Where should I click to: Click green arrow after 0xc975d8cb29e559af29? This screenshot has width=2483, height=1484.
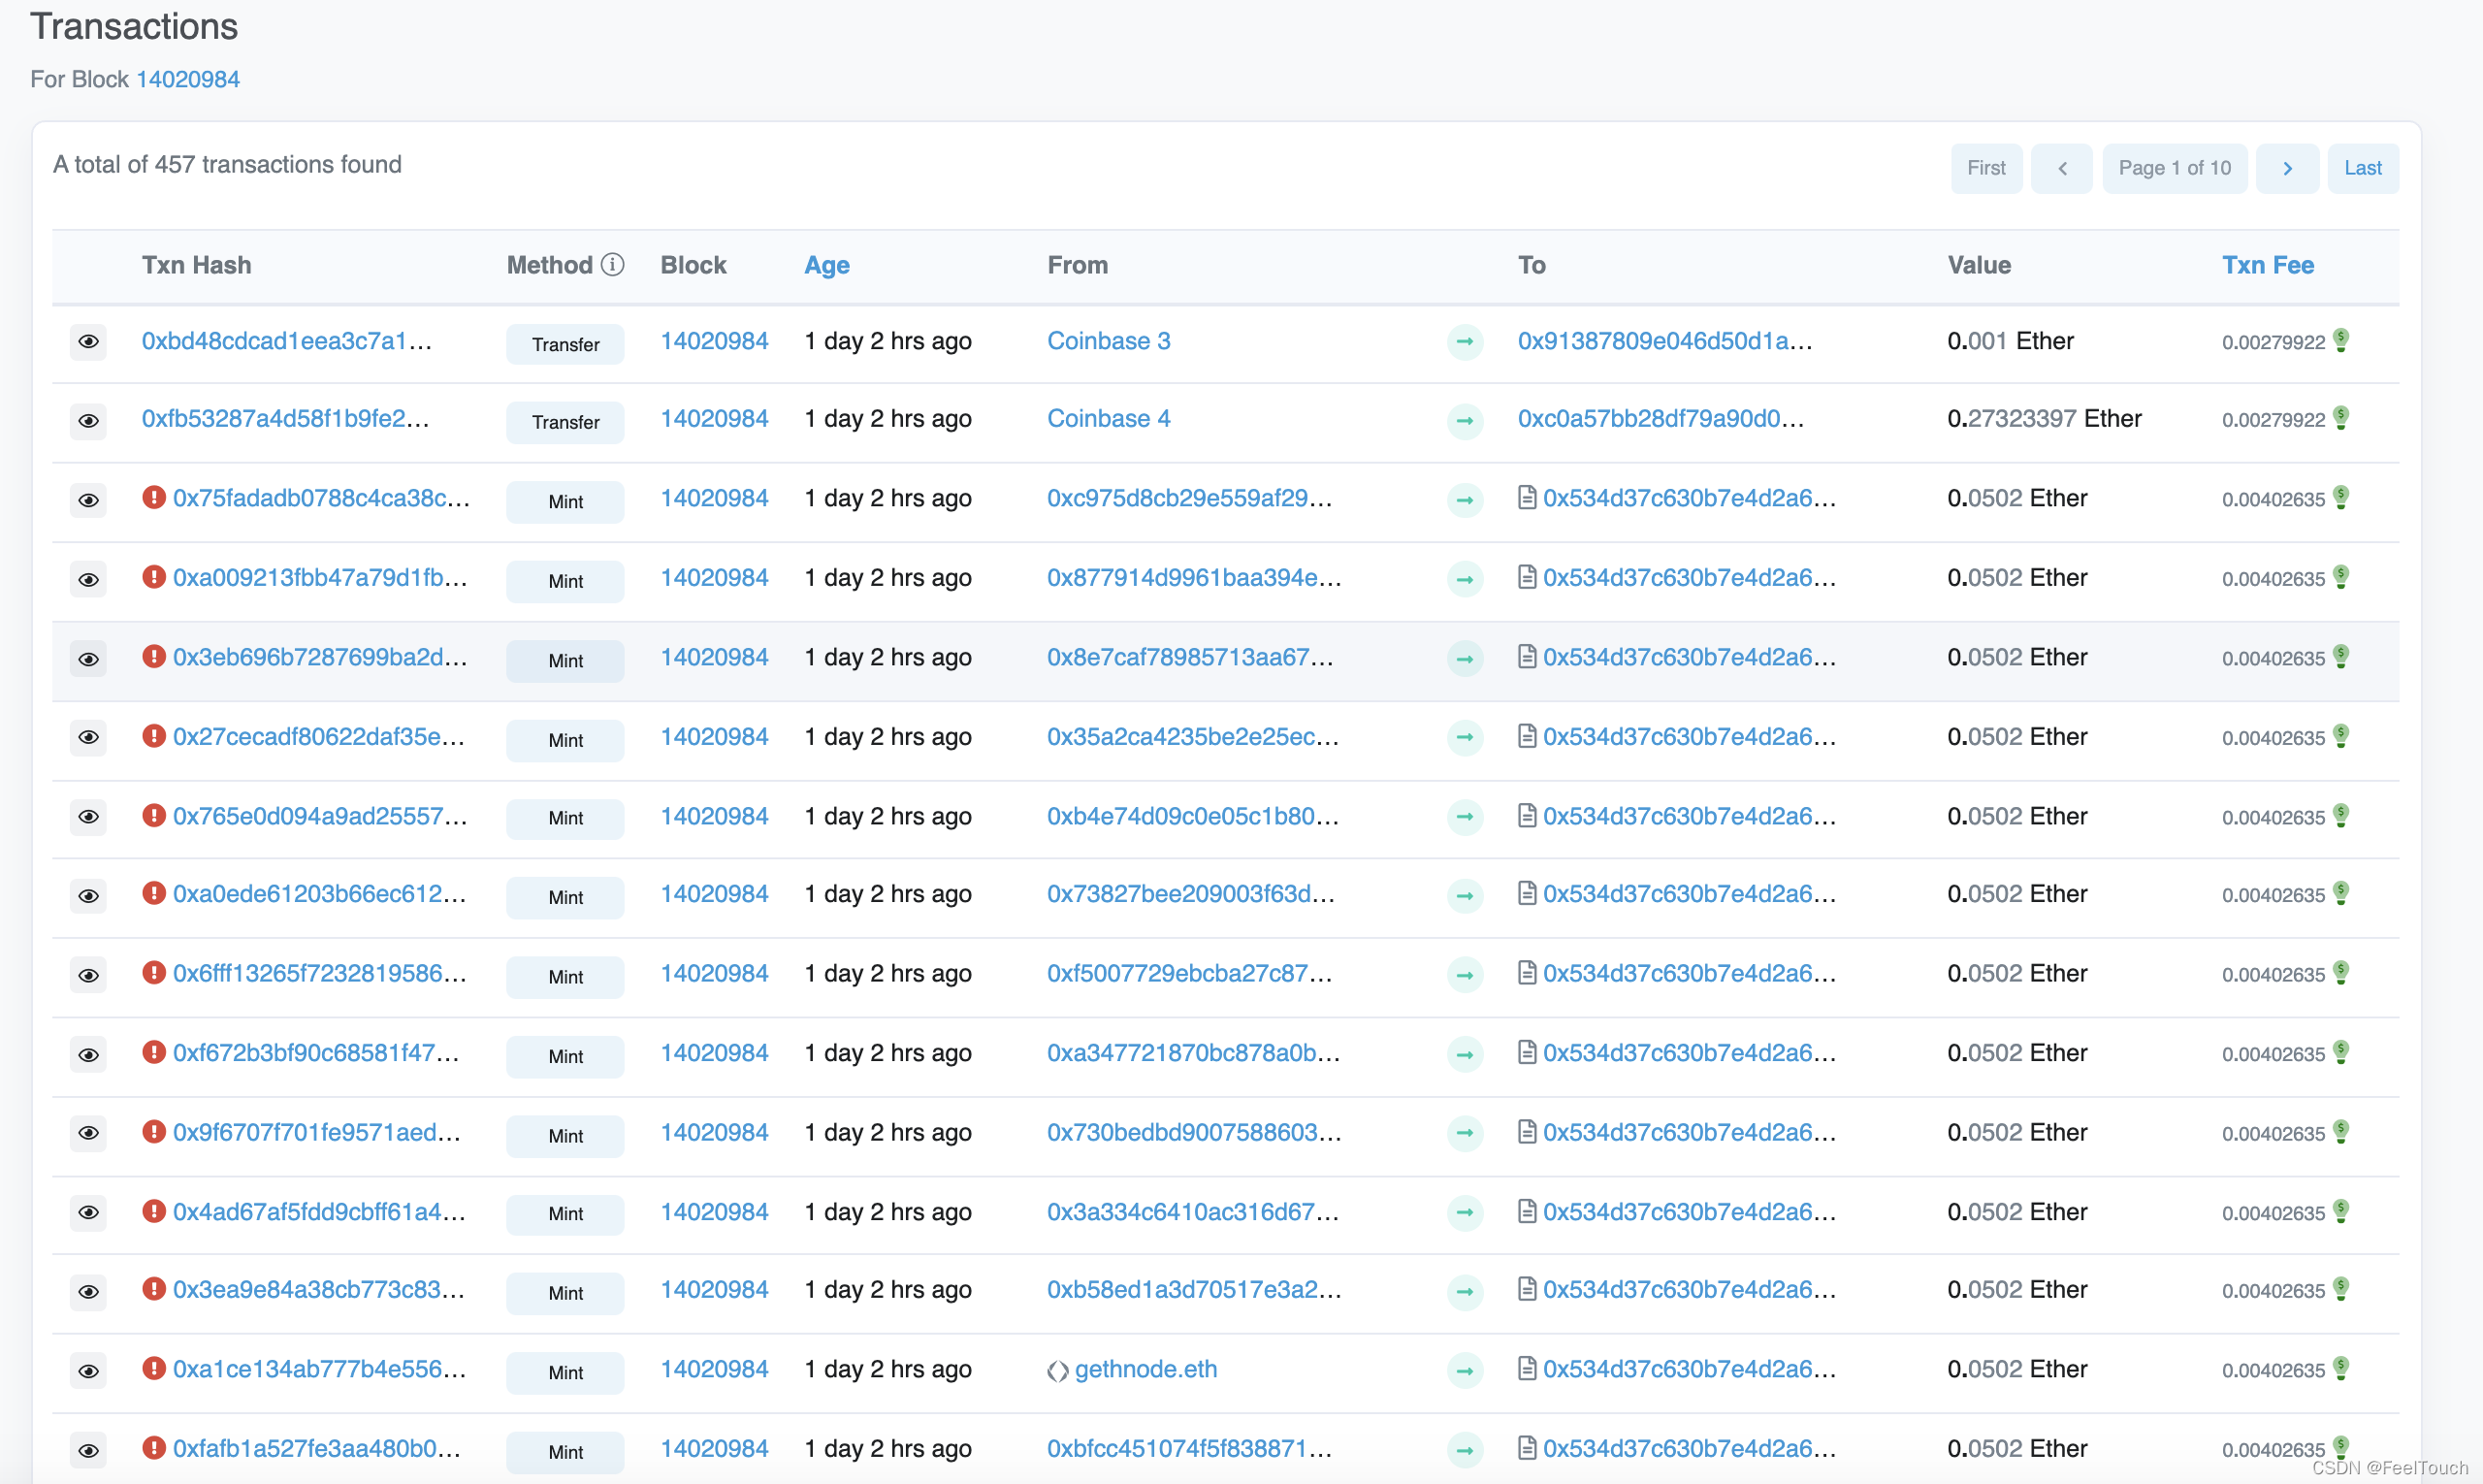coord(1465,500)
